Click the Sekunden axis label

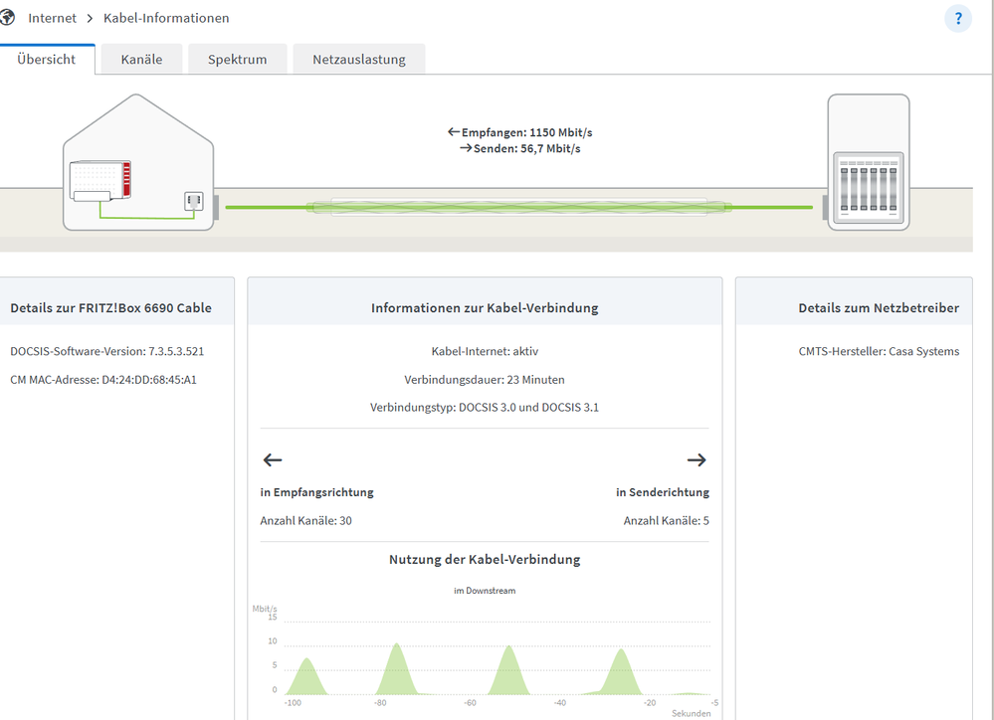691,714
